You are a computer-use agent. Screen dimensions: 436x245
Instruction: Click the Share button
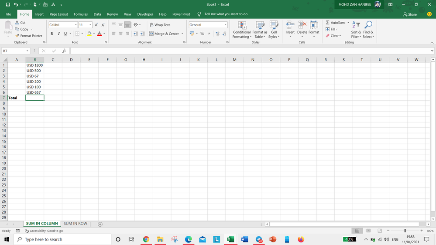[410, 14]
